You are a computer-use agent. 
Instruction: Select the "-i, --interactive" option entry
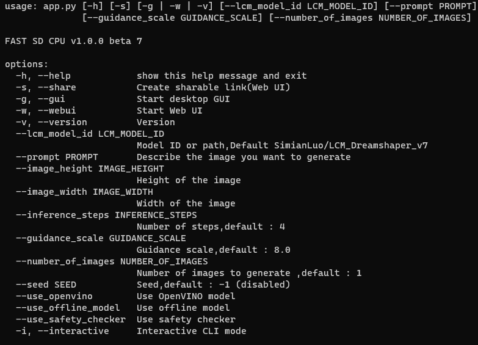point(62,331)
